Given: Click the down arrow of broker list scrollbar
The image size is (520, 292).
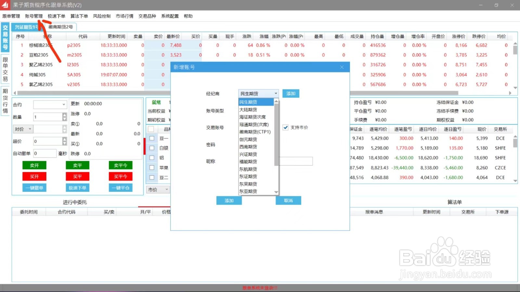Looking at the screenshot, I should [x=276, y=192].
